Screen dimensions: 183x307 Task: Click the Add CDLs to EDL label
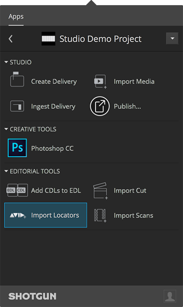click(x=56, y=190)
